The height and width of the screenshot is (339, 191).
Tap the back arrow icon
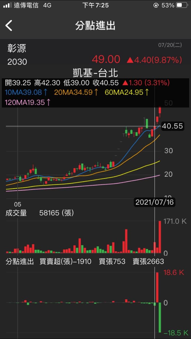pos(9,26)
